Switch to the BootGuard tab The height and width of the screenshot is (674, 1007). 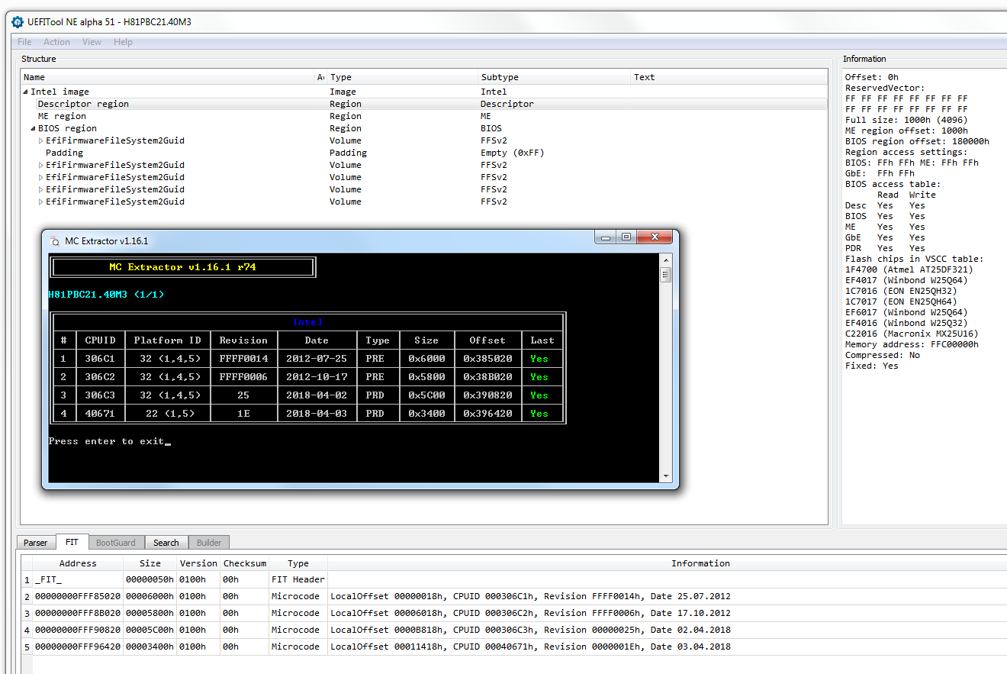point(116,543)
